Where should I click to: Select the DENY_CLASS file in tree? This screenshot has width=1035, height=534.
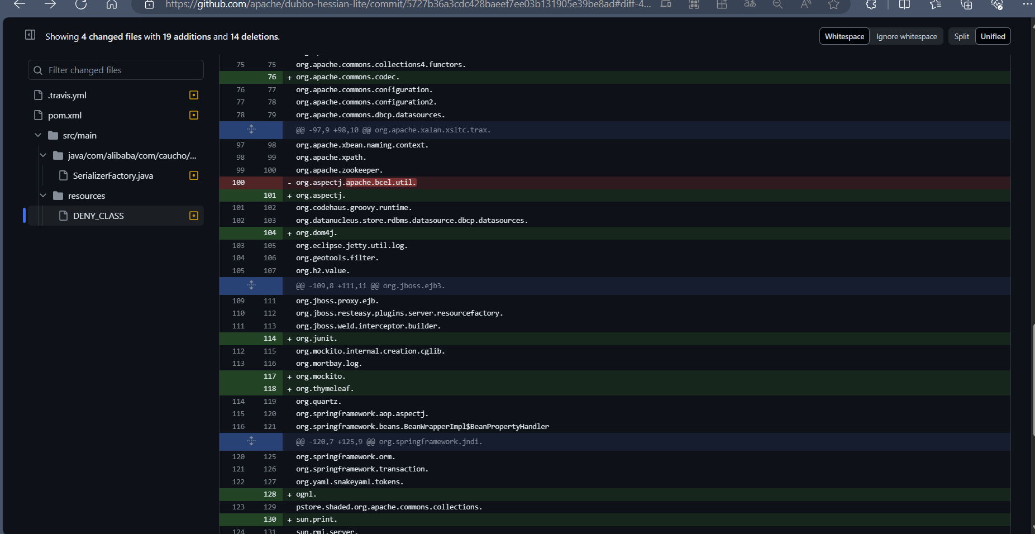point(116,216)
